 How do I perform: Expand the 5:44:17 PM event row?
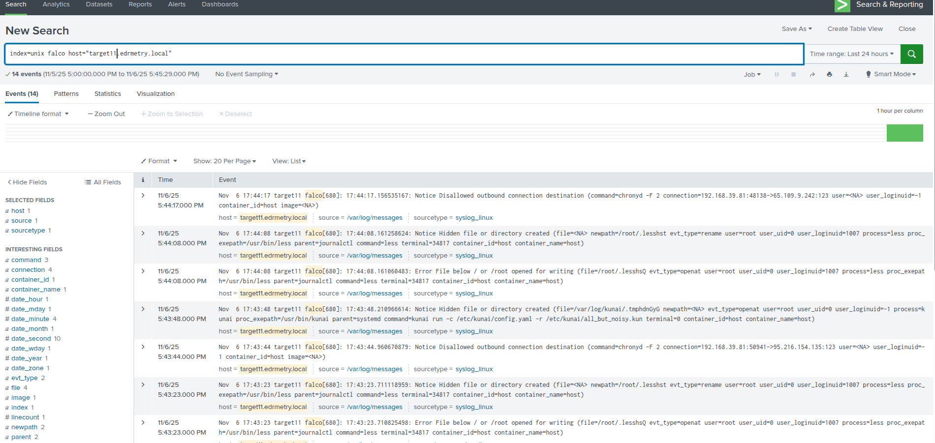143,196
